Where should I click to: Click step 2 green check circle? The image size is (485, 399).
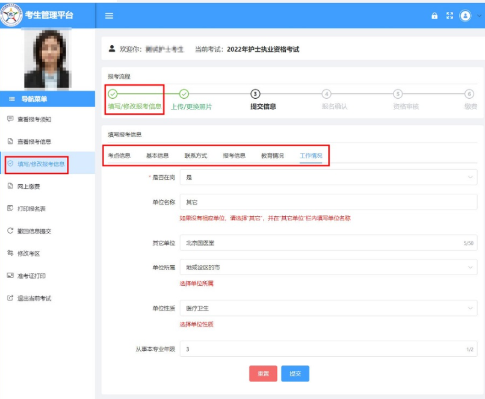pos(184,94)
